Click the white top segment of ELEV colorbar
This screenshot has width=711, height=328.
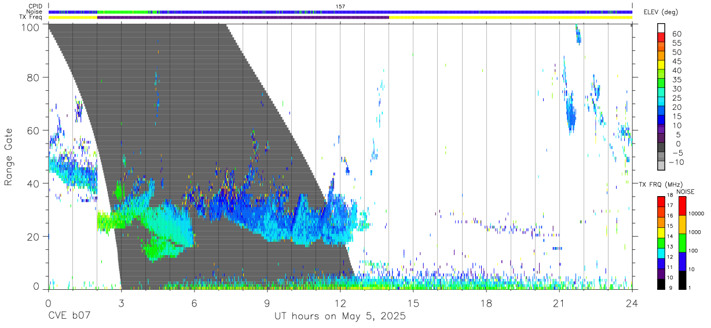click(x=662, y=28)
